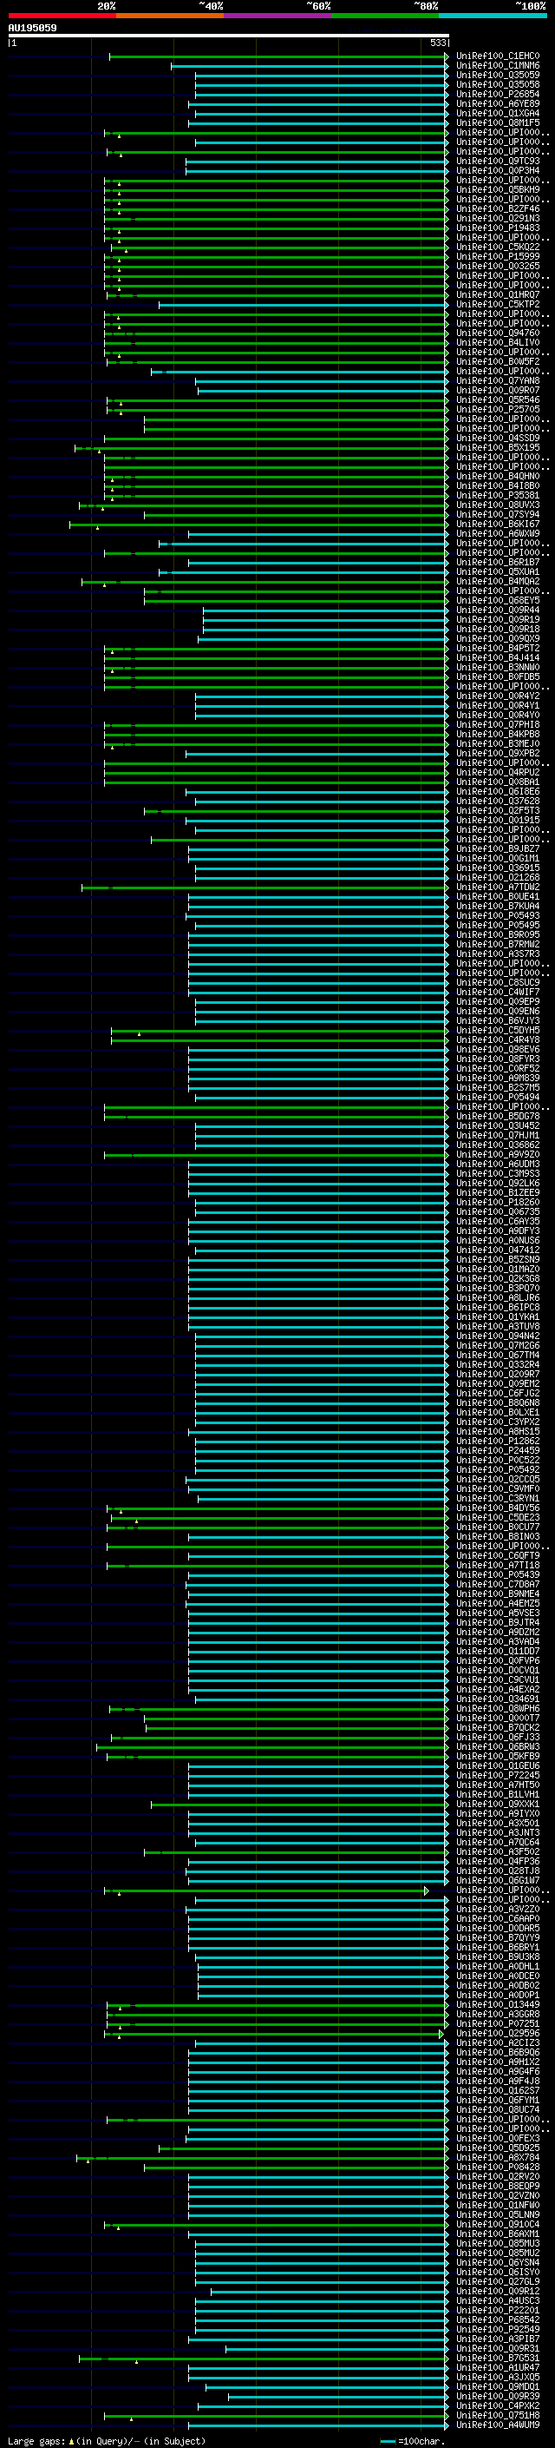Select label UniRef100_Q2K3G8
Viewport: 555px width, 2448px height.
coord(497,1279)
